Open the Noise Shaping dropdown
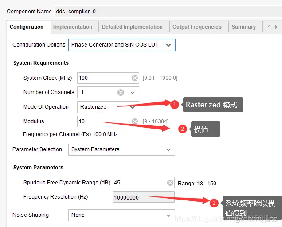 click(121, 215)
